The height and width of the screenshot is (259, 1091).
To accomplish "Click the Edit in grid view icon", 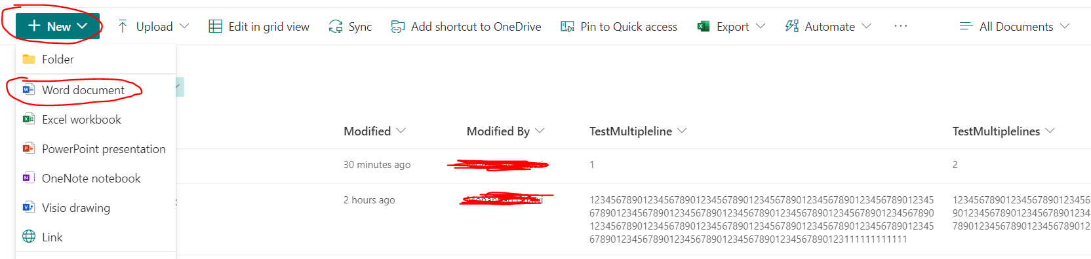I will [x=215, y=26].
